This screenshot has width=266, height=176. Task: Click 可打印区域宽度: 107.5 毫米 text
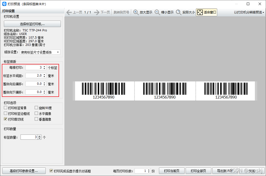pos(24,38)
